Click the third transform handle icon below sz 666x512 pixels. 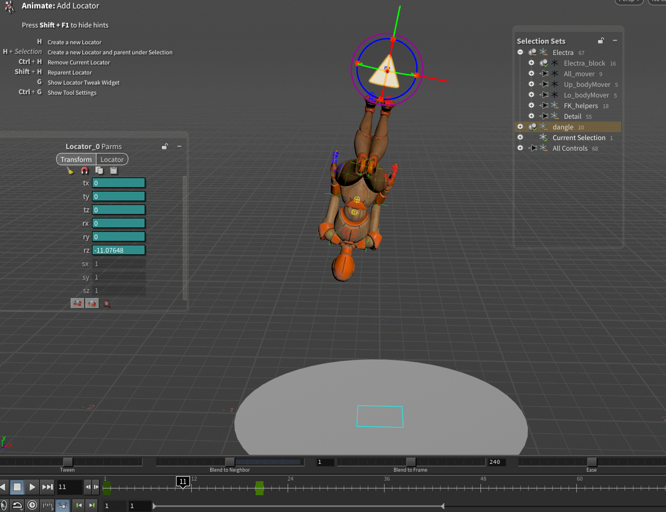tap(107, 304)
